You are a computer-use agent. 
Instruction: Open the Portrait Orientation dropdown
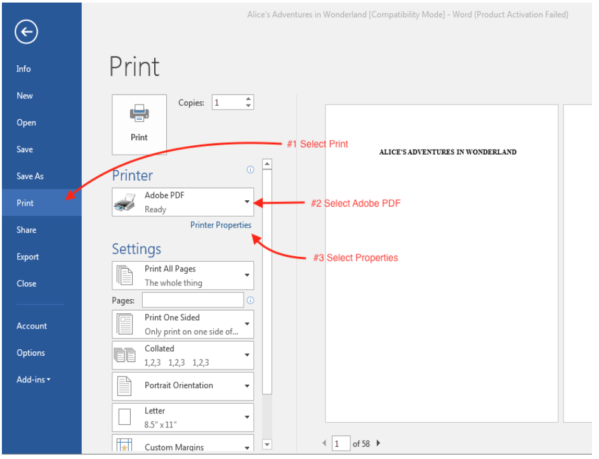(183, 386)
